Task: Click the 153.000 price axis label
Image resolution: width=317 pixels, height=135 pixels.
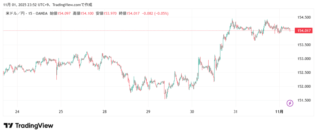Action: point(303,59)
